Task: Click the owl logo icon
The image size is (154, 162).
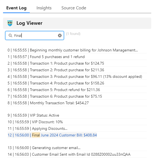Action: pos(10,23)
